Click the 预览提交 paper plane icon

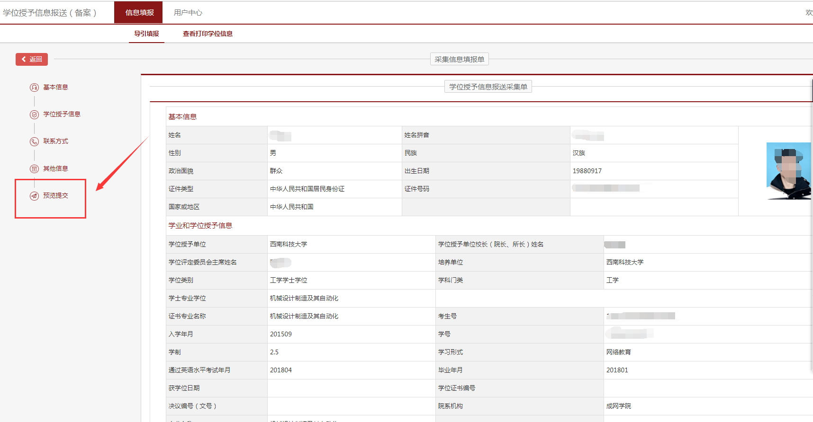coord(34,196)
